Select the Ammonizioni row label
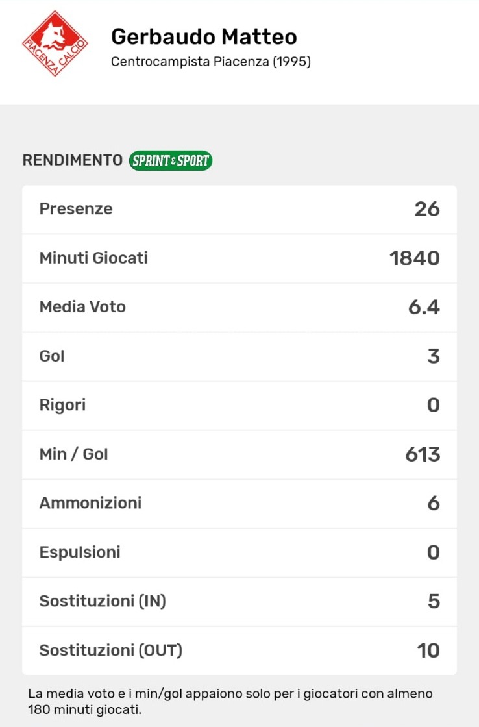Screen dimensions: 479x727 click(90, 503)
